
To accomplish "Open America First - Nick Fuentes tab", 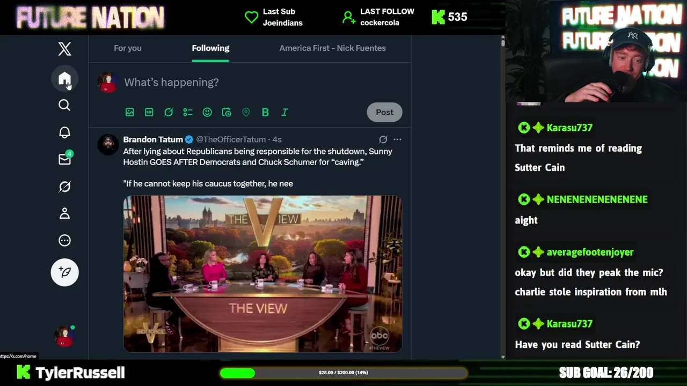I will (x=332, y=48).
